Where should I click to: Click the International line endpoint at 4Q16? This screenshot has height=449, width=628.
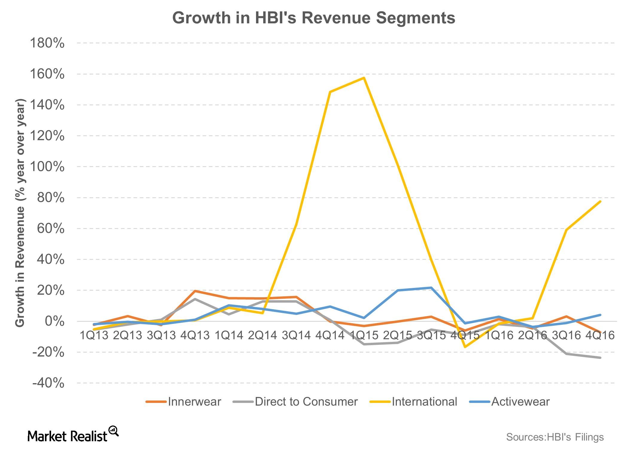(600, 201)
